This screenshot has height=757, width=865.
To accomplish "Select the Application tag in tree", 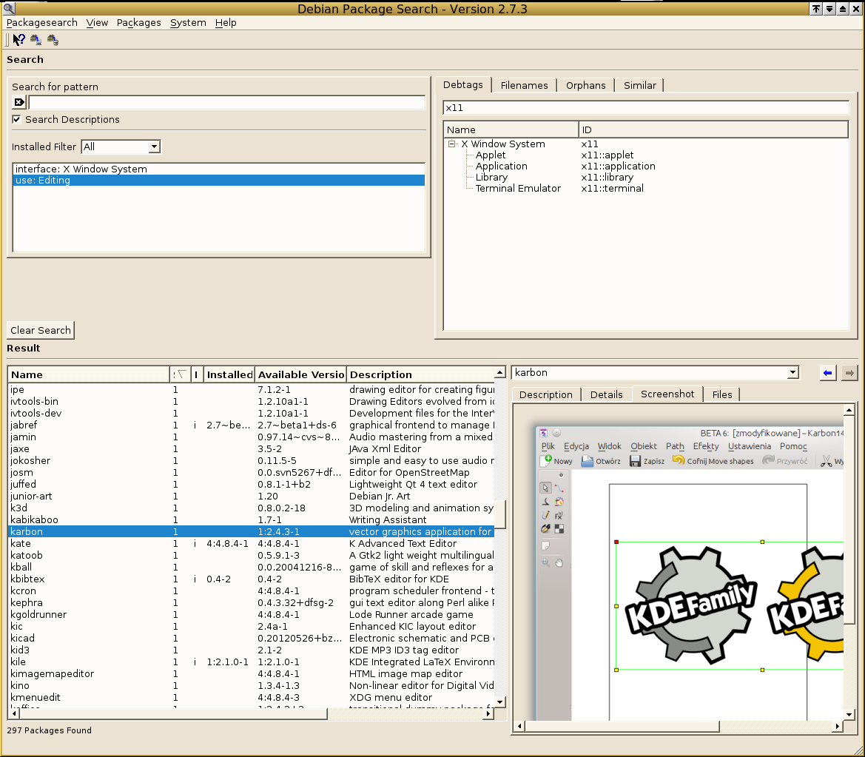I will (x=502, y=166).
